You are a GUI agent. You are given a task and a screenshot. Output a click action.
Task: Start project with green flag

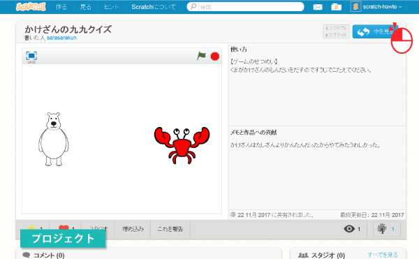click(x=202, y=56)
